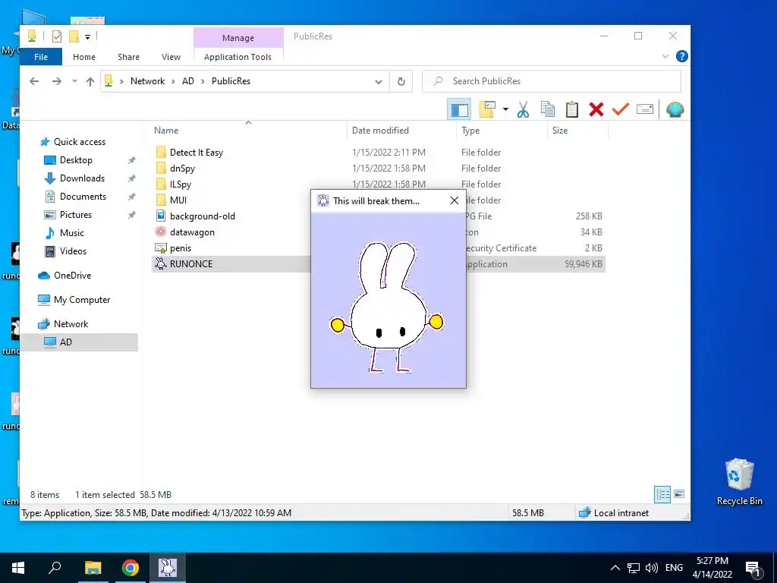Image resolution: width=777 pixels, height=583 pixels.
Task: Click PublicRes in the address breadcrumb
Action: [x=231, y=81]
